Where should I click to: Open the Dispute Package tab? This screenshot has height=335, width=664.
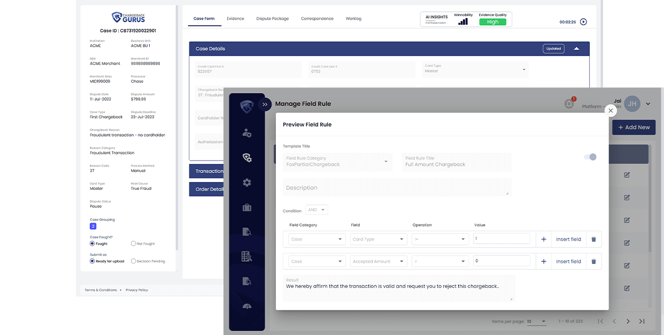pos(272,19)
